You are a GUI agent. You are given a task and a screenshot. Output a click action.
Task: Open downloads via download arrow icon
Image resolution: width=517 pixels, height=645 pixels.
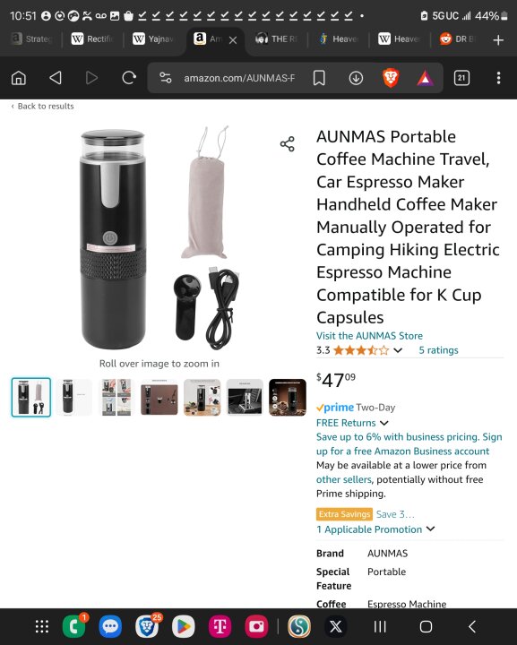pos(356,78)
